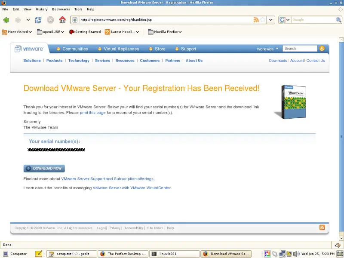Open the back/forward history dropdown
The height and width of the screenshot is (258, 344).
tap(28, 20)
